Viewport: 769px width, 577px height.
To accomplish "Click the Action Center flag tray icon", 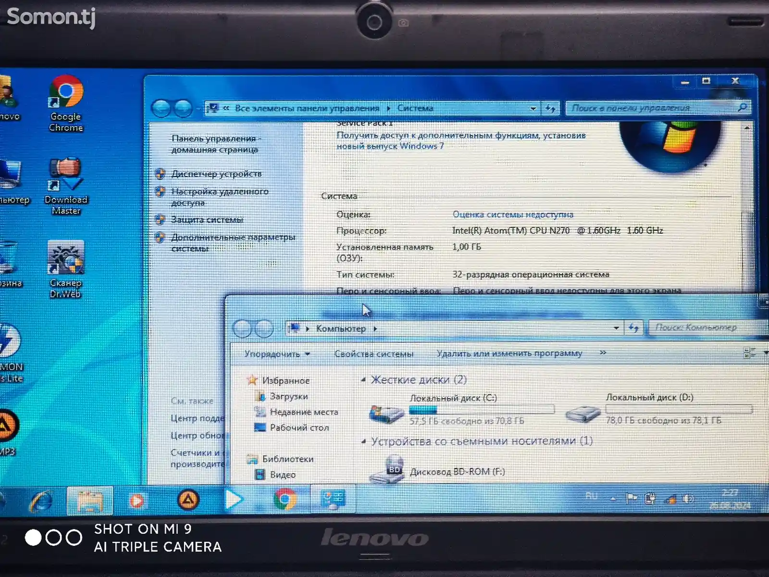I will point(631,498).
